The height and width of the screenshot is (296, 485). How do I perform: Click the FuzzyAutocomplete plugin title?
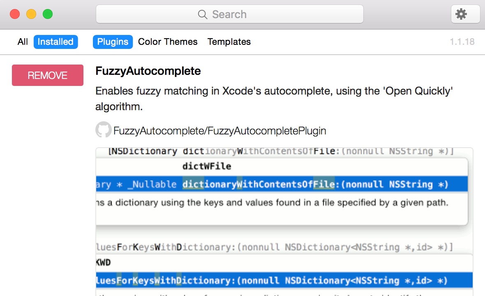tap(148, 71)
